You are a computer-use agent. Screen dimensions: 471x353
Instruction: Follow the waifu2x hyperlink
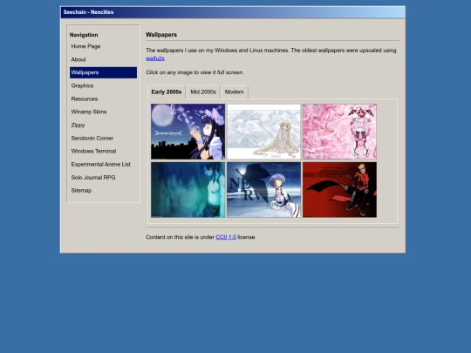[x=155, y=58]
